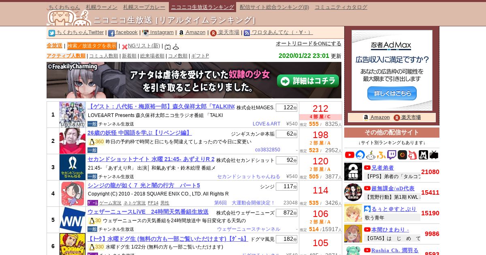Click the small TV icon after NGリスト
This screenshot has height=255, width=486.
click(168, 47)
